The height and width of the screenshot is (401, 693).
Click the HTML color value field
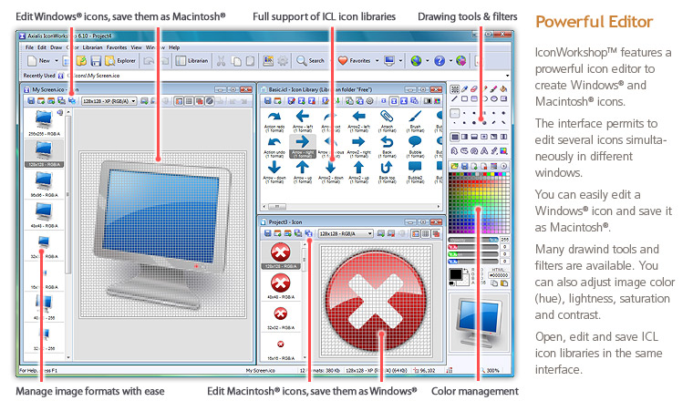coord(499,275)
